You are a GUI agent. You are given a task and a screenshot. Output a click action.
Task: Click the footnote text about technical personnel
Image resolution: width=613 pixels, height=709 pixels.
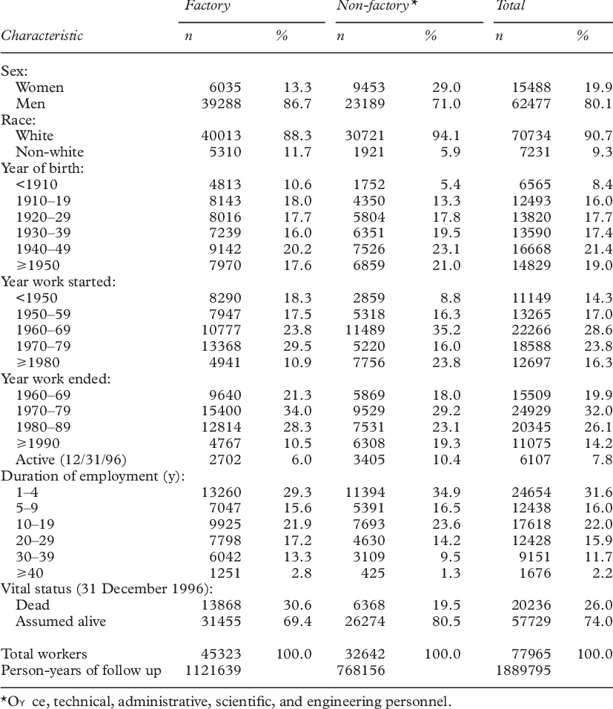[225, 699]
